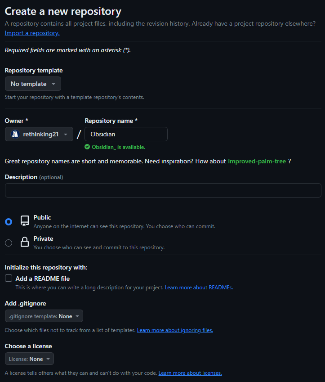This screenshot has height=382, width=325.
Task: Open the License: None dropdown
Action: coord(29,359)
